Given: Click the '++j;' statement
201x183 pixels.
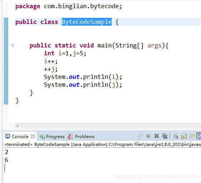Looking at the screenshot, I should click(x=51, y=69).
